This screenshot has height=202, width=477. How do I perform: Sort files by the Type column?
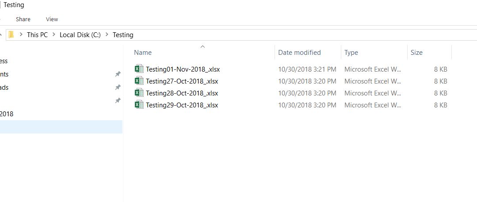(351, 52)
